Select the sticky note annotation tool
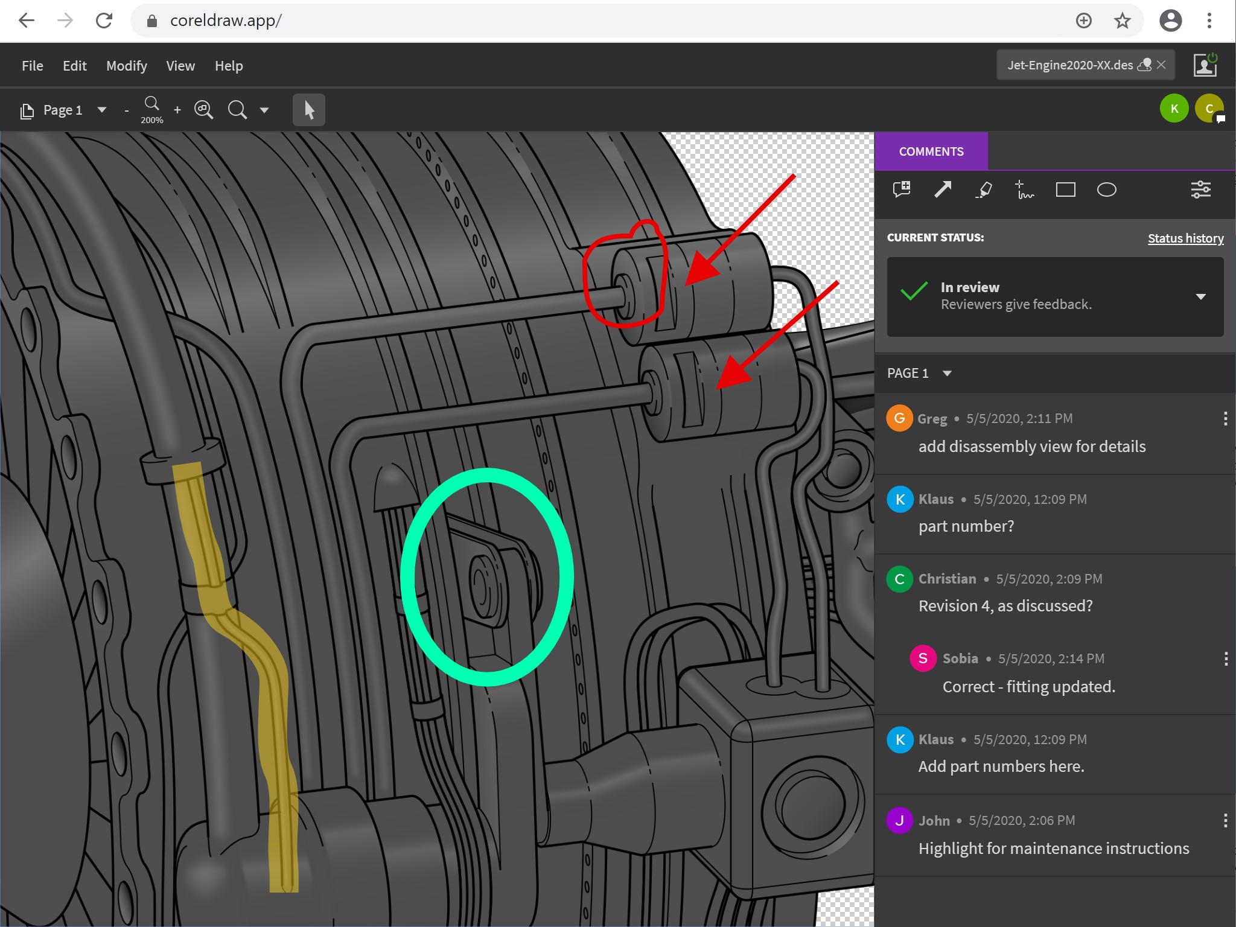1236x927 pixels. [903, 190]
